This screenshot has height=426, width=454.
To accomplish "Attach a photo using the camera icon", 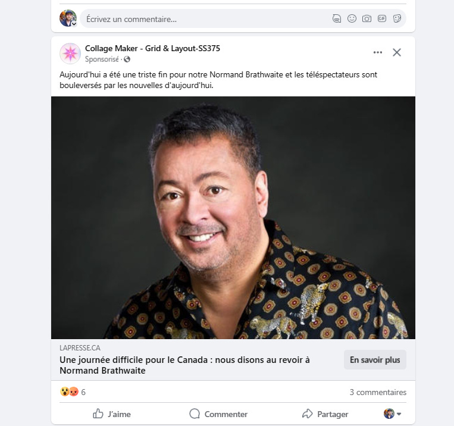I will (x=367, y=18).
